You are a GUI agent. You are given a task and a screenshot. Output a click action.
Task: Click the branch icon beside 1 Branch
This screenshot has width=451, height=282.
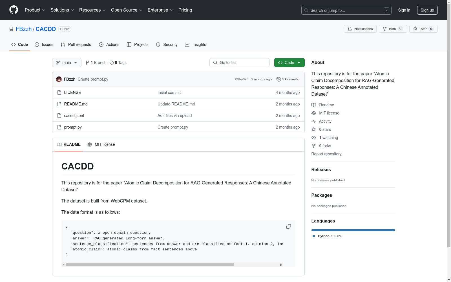(x=87, y=63)
